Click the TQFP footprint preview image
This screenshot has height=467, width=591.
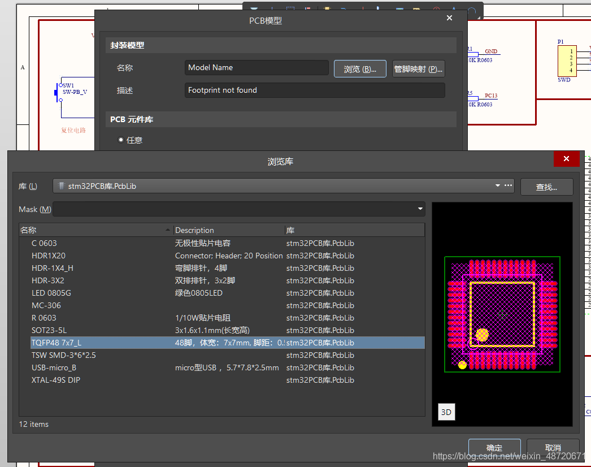[502, 314]
